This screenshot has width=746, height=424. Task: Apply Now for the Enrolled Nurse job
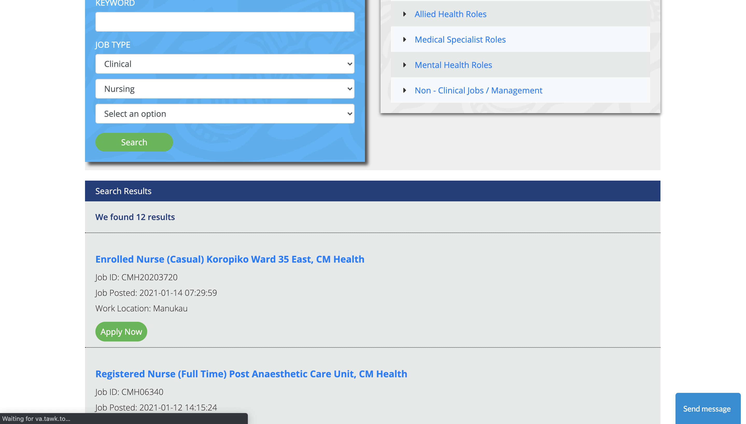click(x=121, y=331)
